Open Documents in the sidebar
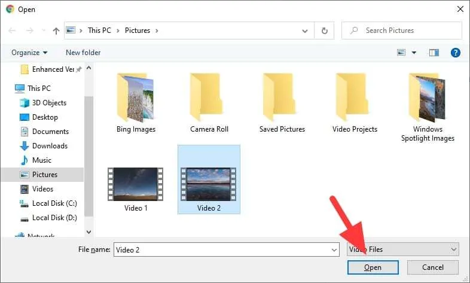Viewport: 470px width, 283px height. (44, 132)
